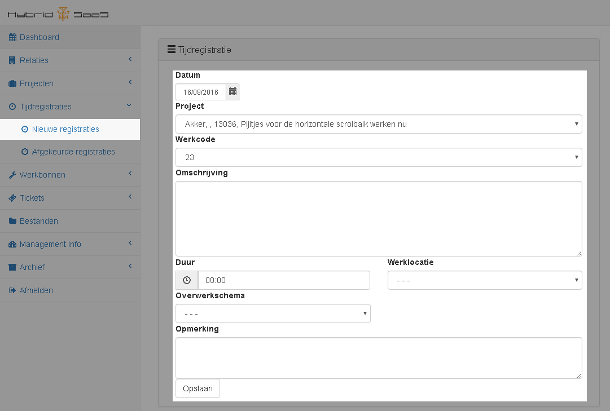Collapse the Tijdregistraties sidebar section
This screenshot has height=411, width=610.
click(70, 107)
